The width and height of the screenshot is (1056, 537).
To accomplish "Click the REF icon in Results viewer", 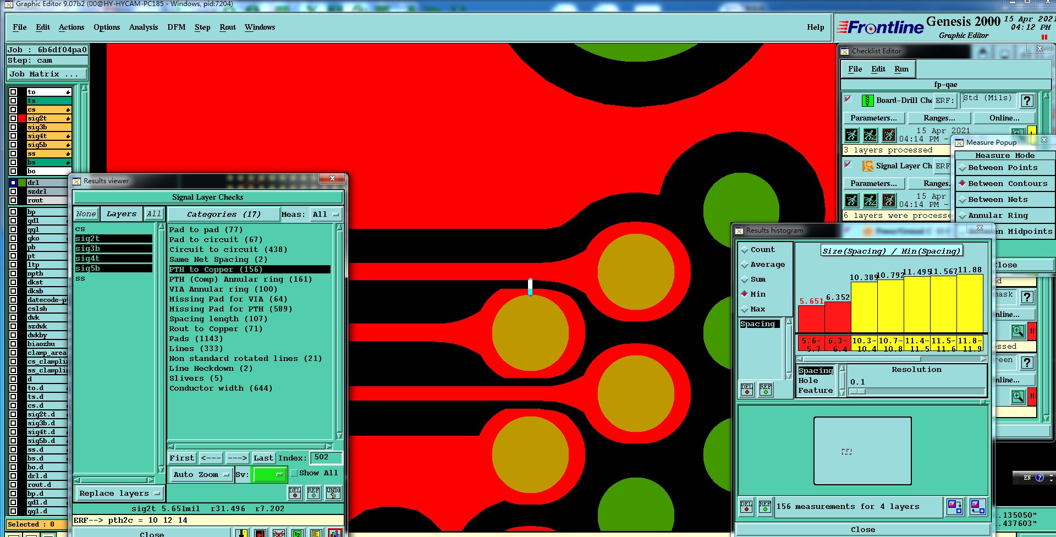I will [313, 492].
